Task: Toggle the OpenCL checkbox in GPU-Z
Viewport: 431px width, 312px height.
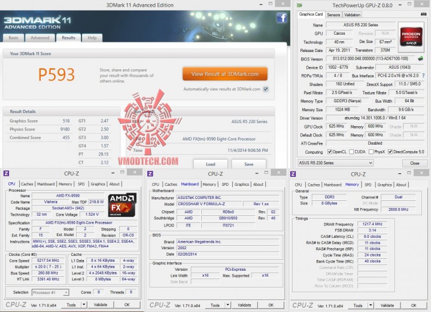Action: tap(330, 152)
